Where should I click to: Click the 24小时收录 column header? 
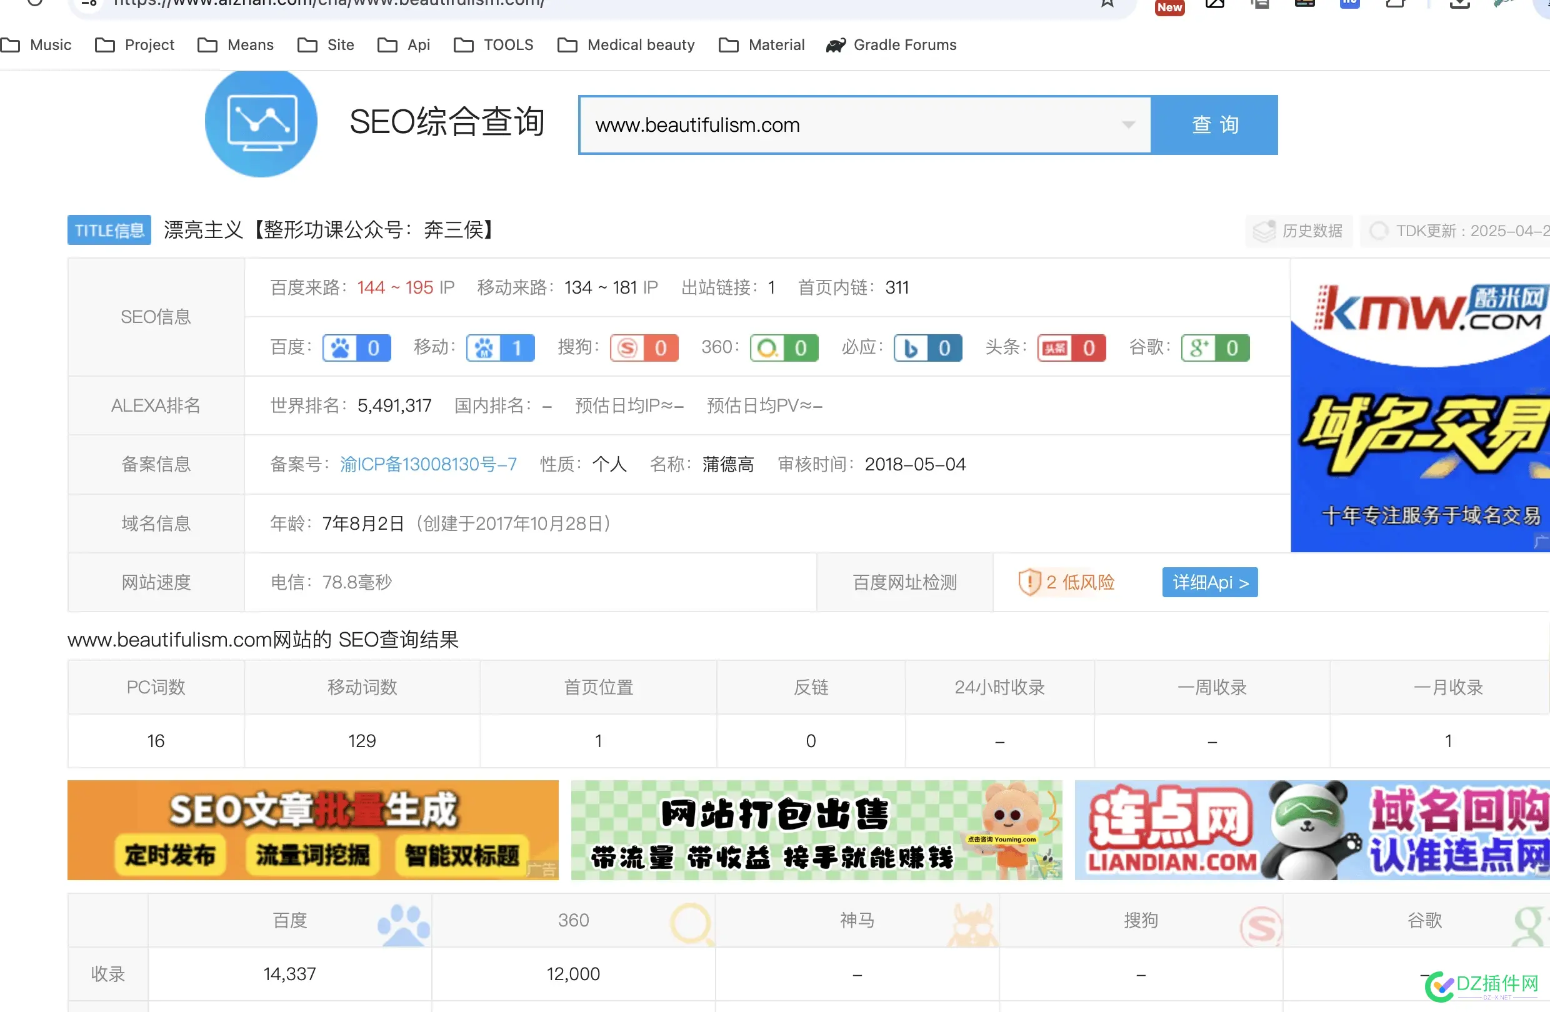(999, 687)
